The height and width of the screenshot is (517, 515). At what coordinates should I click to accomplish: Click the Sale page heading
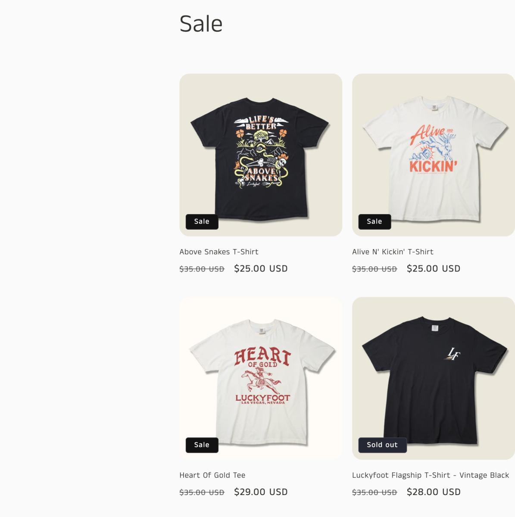(201, 24)
